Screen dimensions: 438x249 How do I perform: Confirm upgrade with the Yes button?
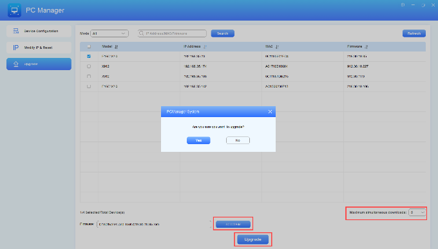pyautogui.click(x=198, y=140)
